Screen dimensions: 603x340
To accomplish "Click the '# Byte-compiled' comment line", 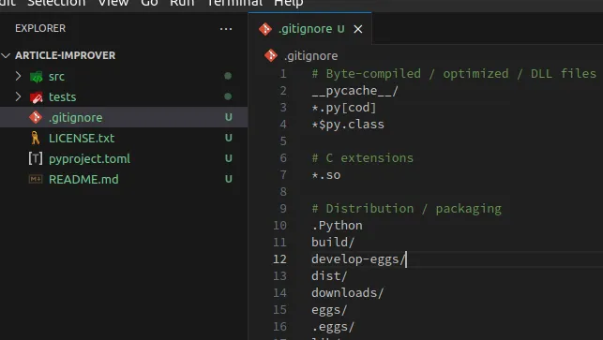I will point(454,73).
